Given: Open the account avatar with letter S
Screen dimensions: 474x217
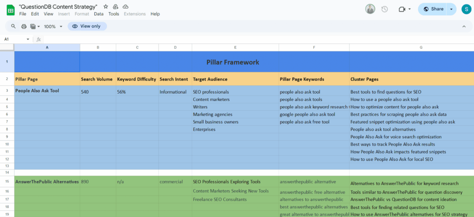Looking at the screenshot, I should [x=467, y=9].
